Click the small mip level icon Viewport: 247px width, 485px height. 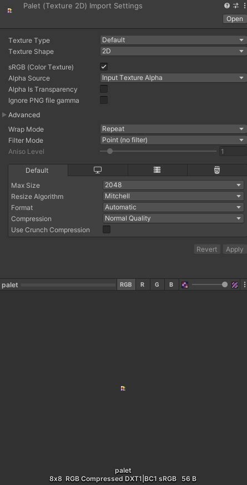185,285
